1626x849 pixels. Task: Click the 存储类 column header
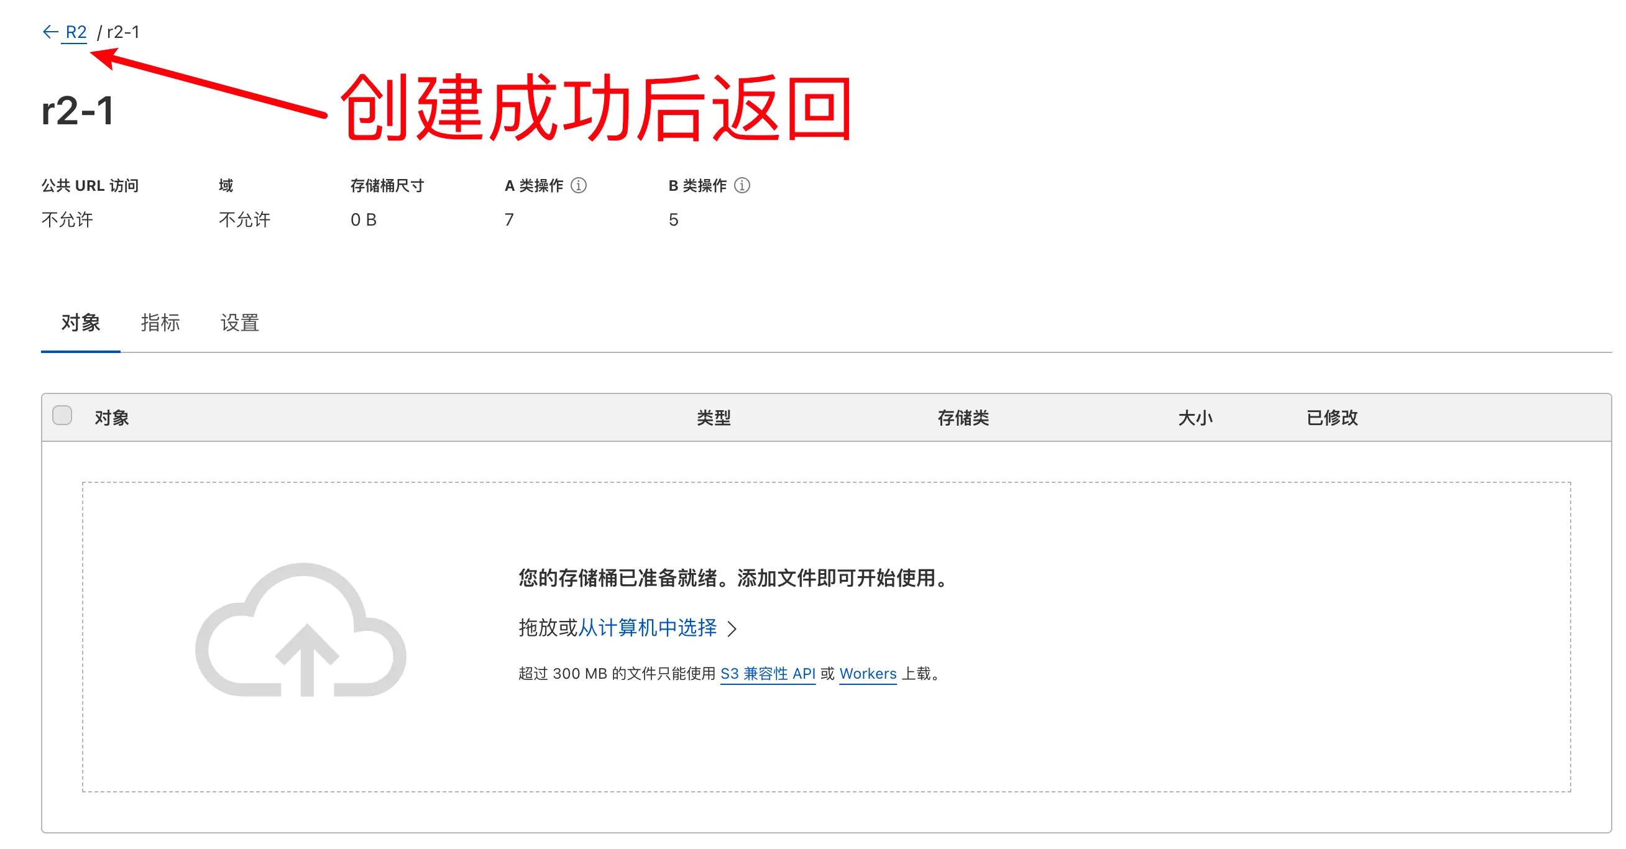(963, 417)
